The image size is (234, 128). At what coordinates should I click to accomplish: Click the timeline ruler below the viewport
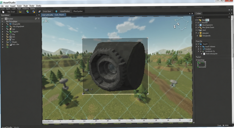pyautogui.click(x=117, y=121)
